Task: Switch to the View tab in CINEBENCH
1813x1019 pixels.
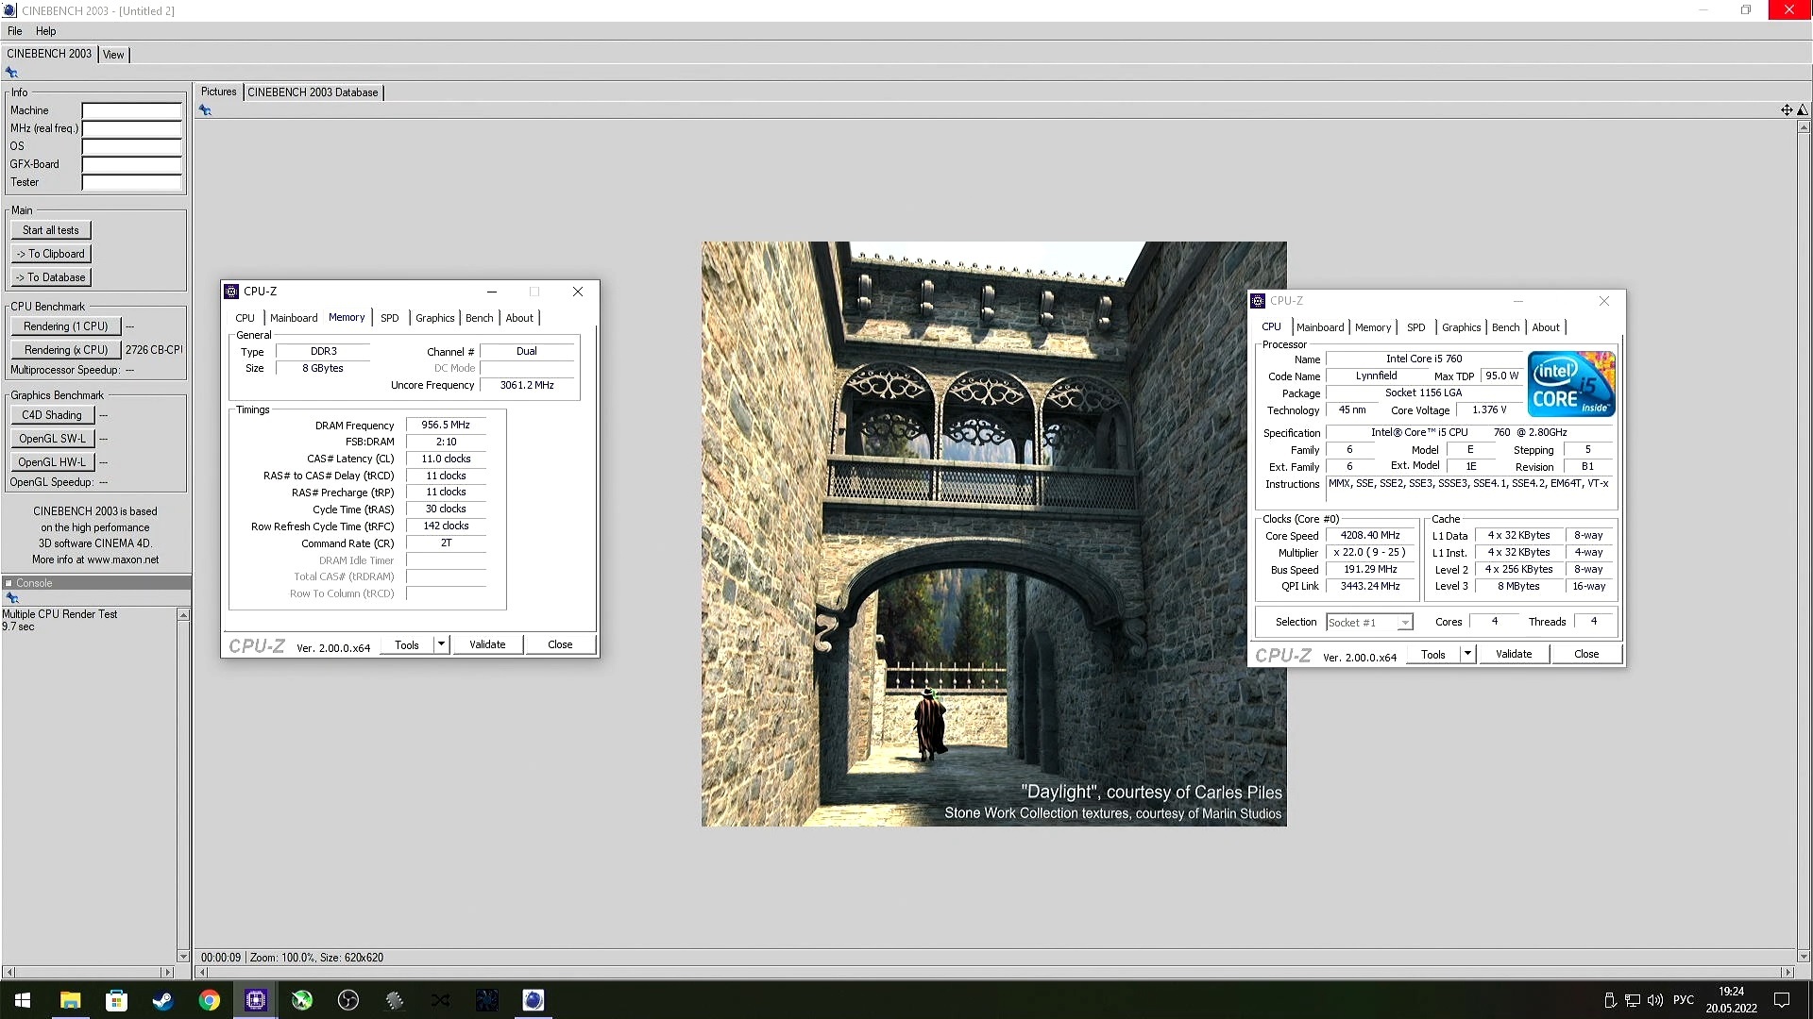Action: (x=113, y=55)
